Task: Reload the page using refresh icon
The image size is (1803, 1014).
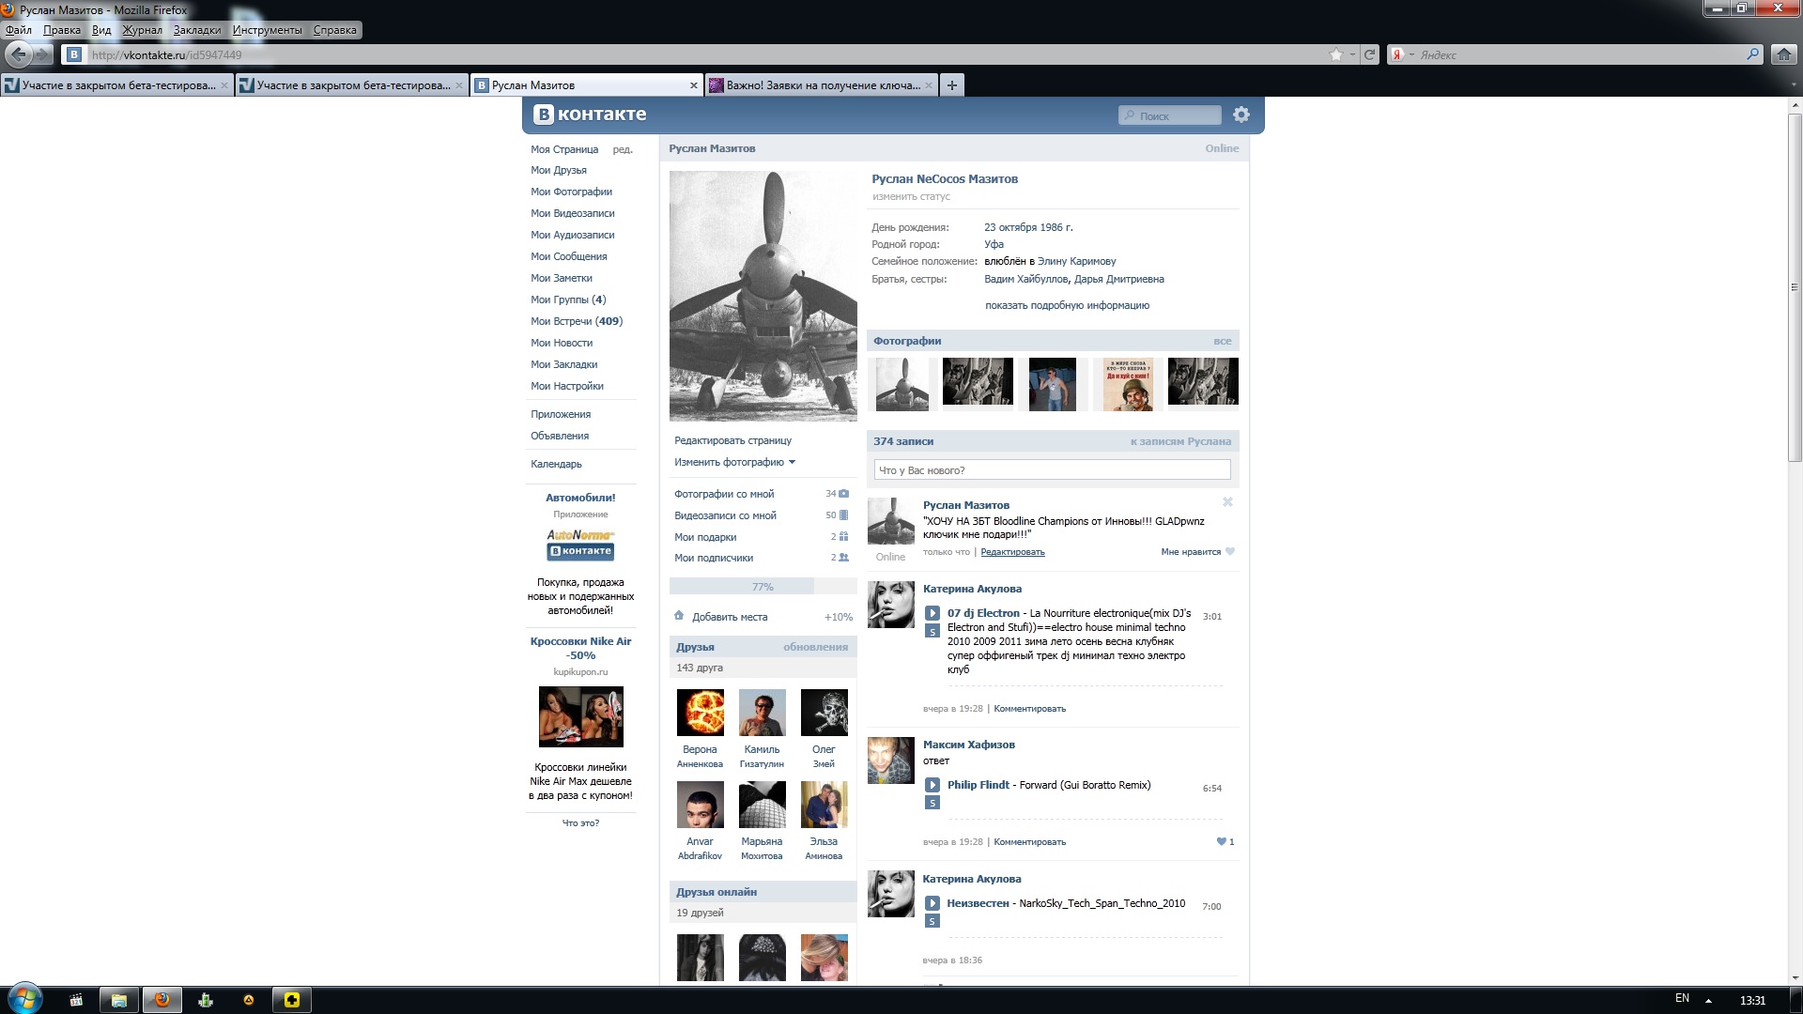Action: tap(1369, 54)
